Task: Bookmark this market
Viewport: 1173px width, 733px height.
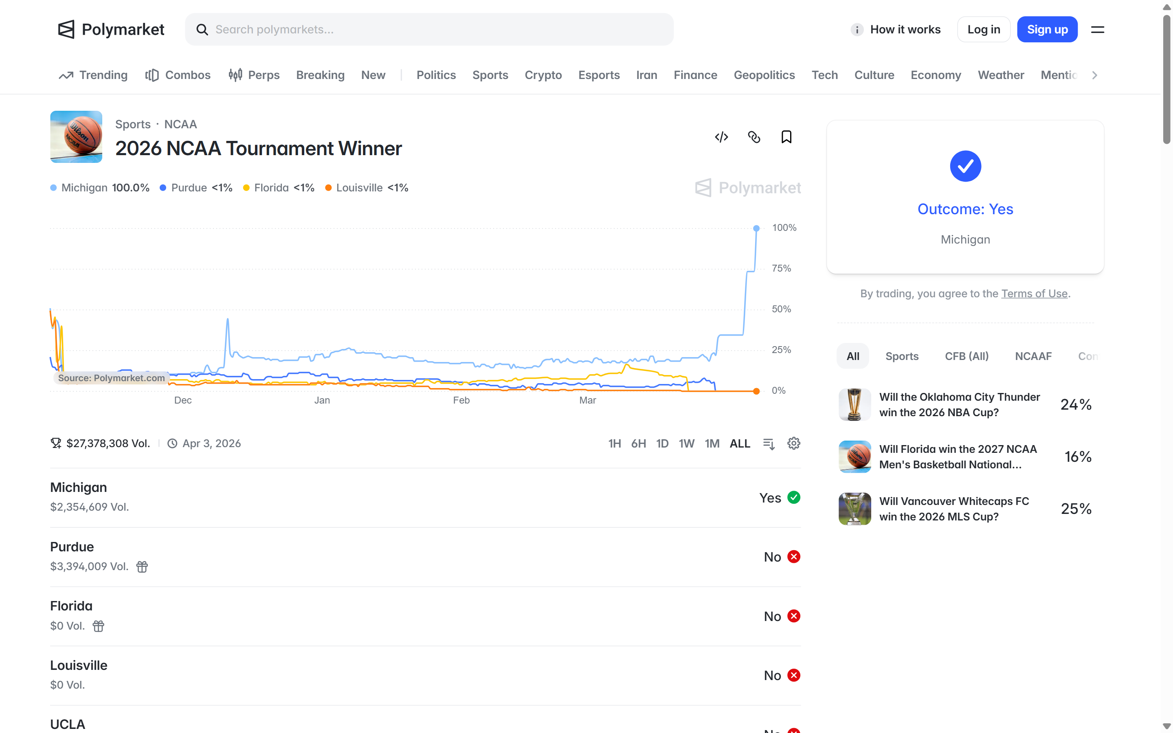Action: pyautogui.click(x=786, y=137)
